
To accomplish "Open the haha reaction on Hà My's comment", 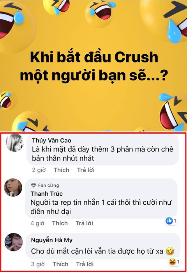I will pos(174,262).
